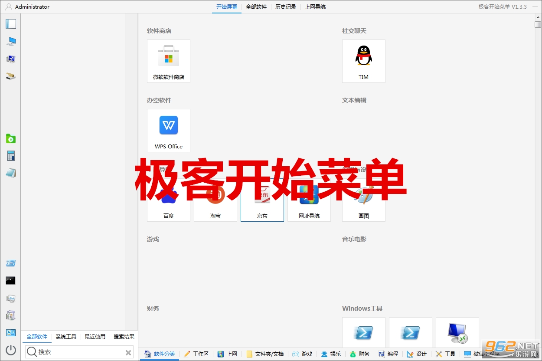Open the 文件夹/文档 bottom tab
The width and height of the screenshot is (542, 361).
click(x=265, y=354)
